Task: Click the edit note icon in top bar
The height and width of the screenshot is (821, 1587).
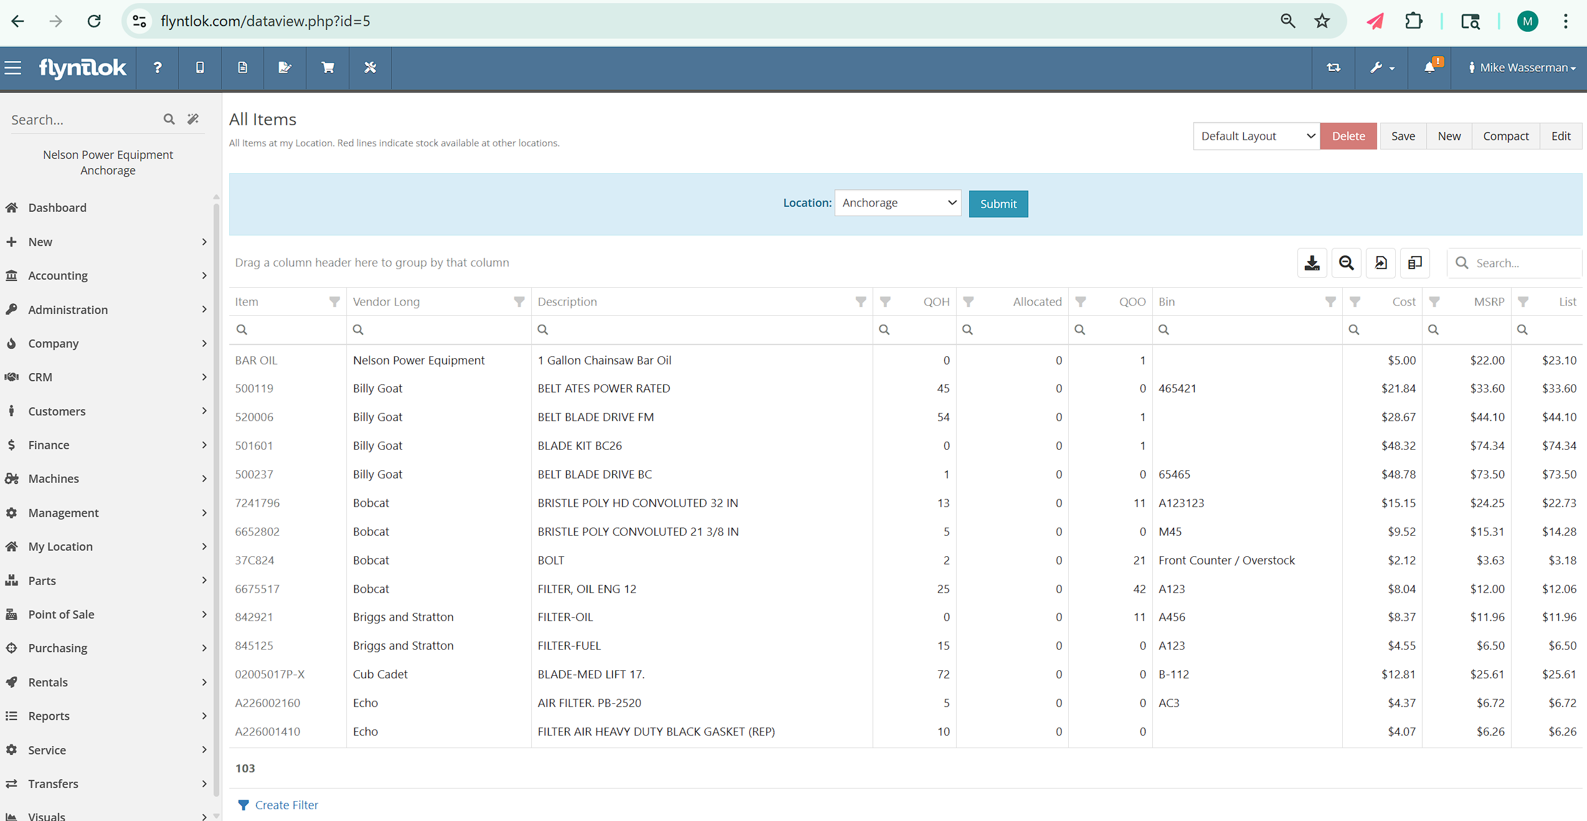Action: [x=285, y=67]
